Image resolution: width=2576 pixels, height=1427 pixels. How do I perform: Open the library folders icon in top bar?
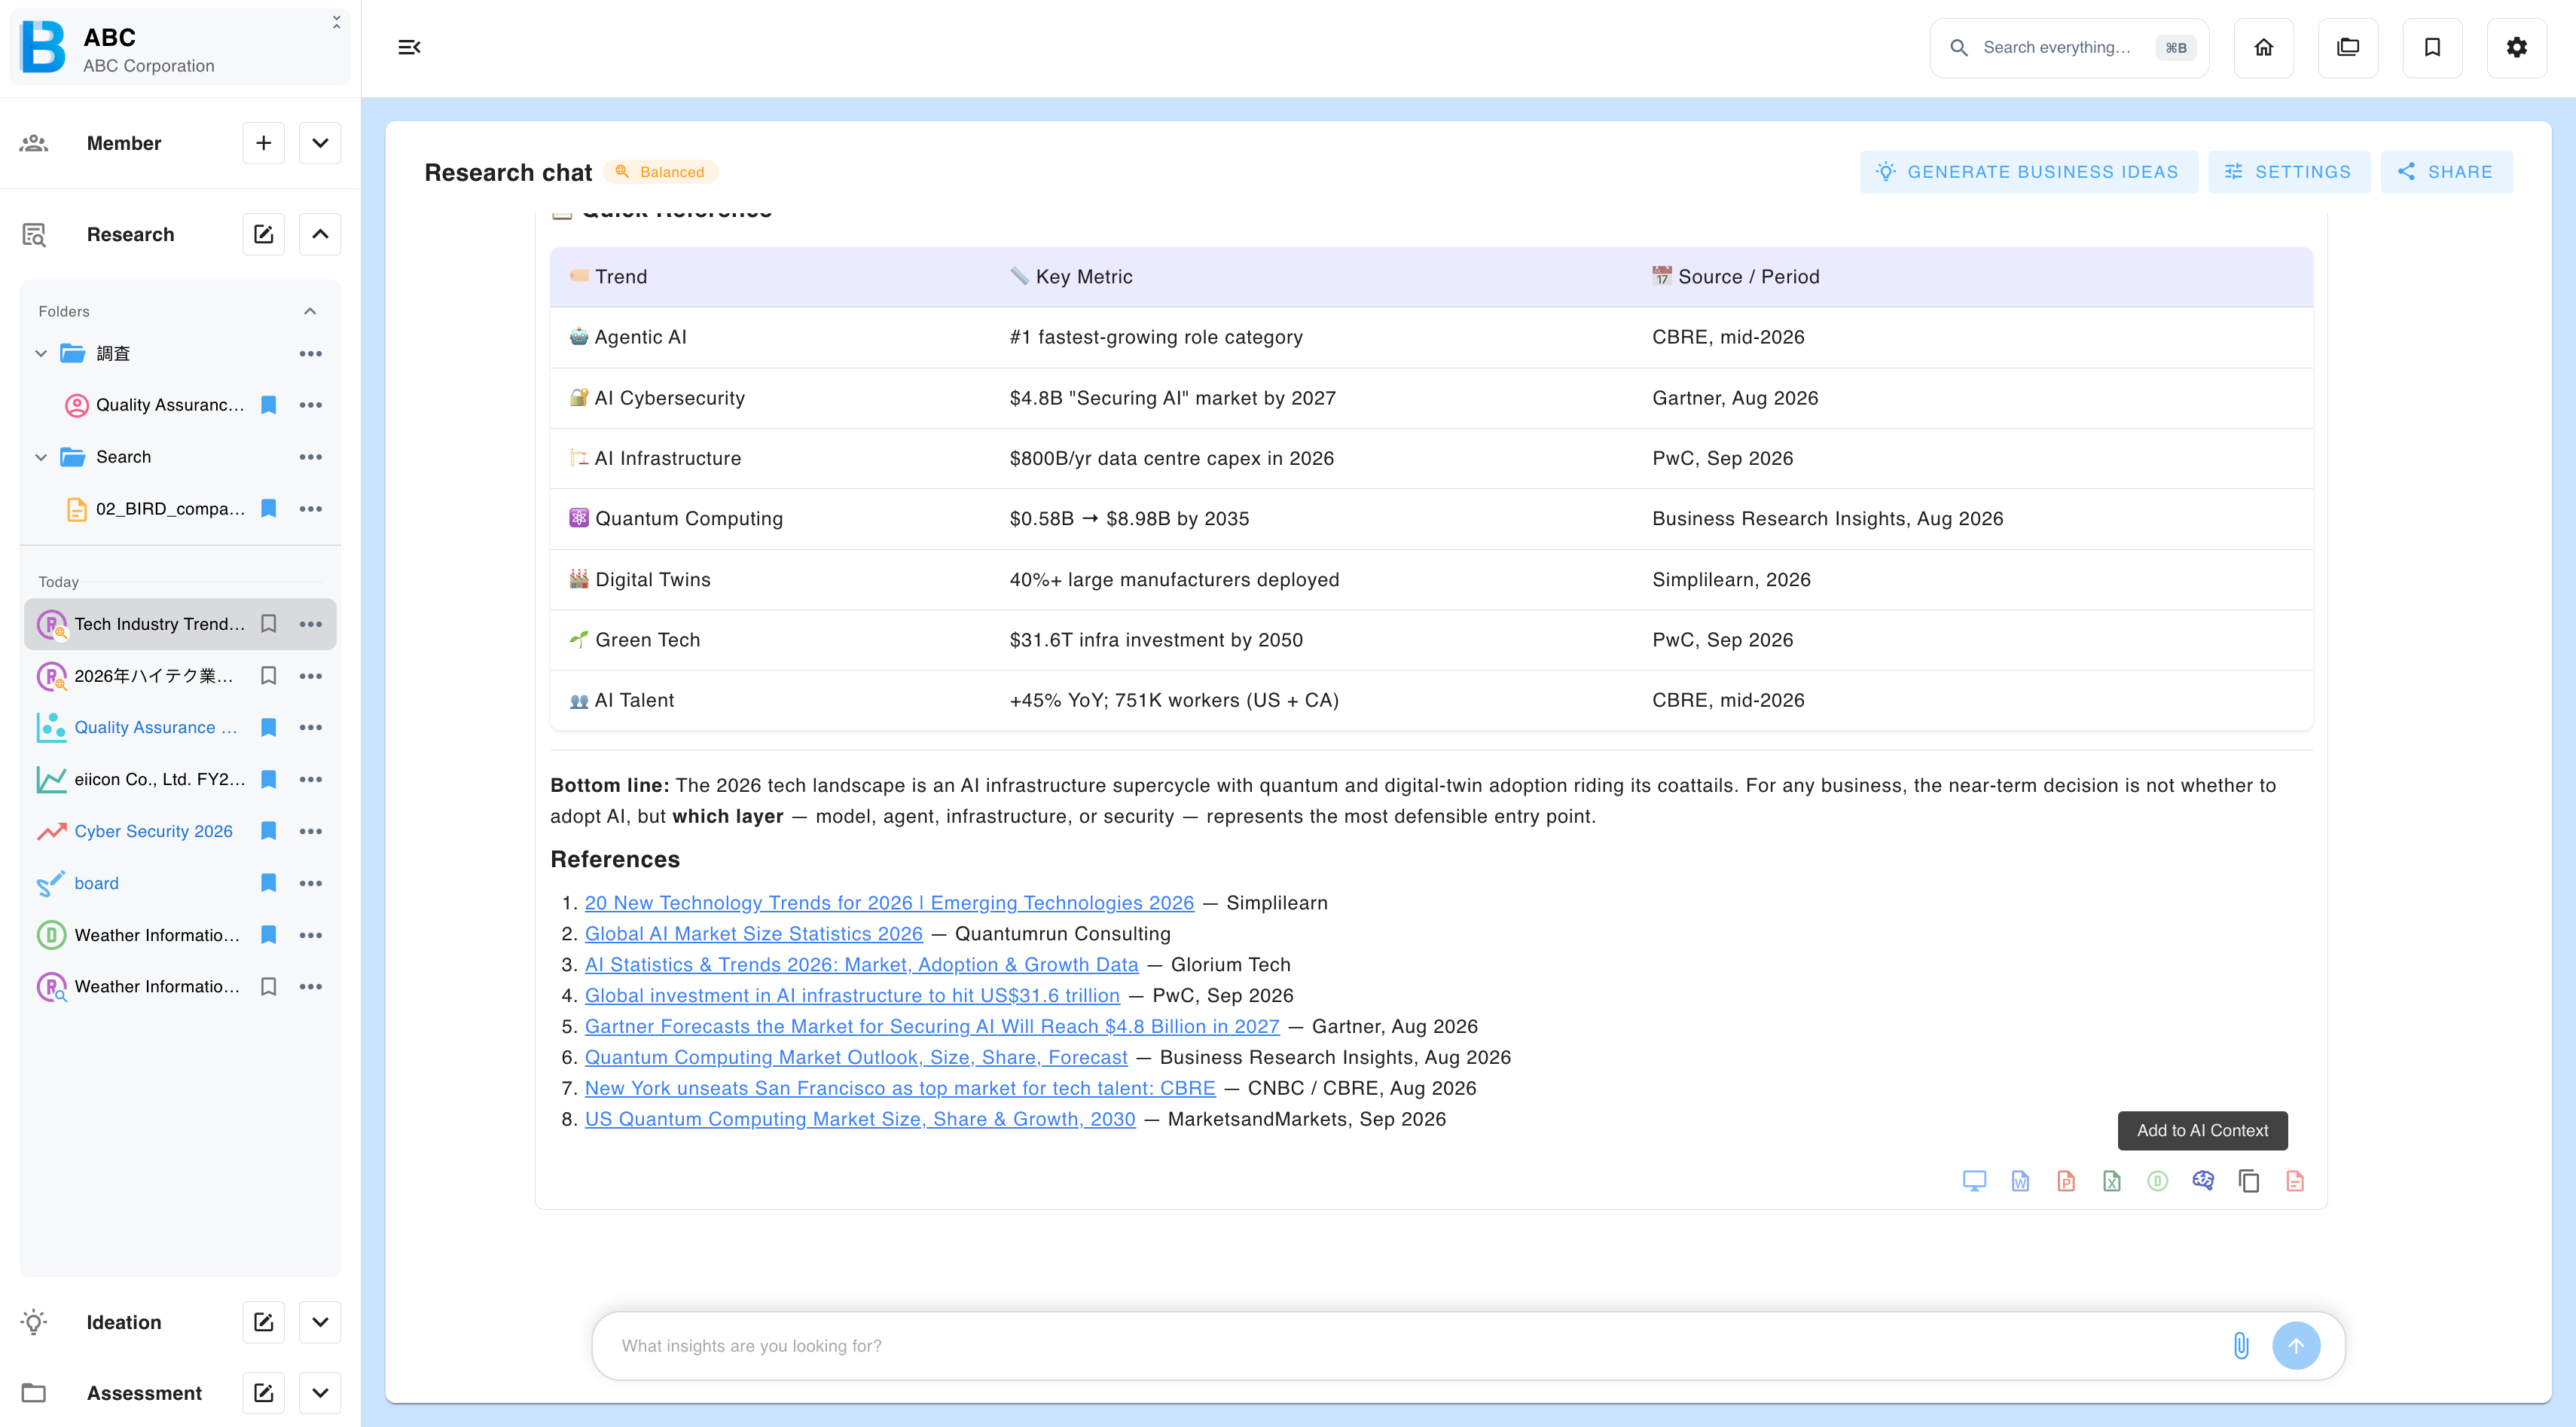tap(2348, 47)
